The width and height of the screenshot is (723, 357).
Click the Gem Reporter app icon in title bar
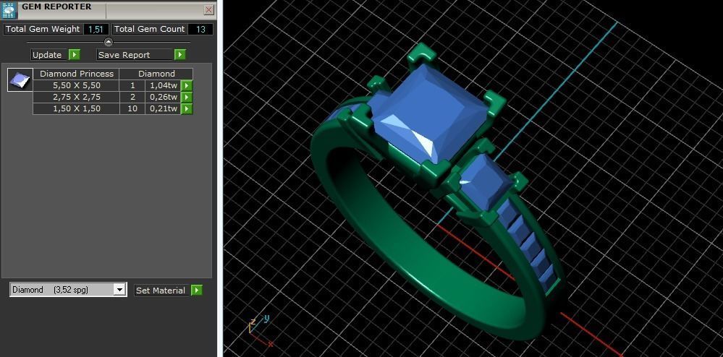[x=9, y=9]
